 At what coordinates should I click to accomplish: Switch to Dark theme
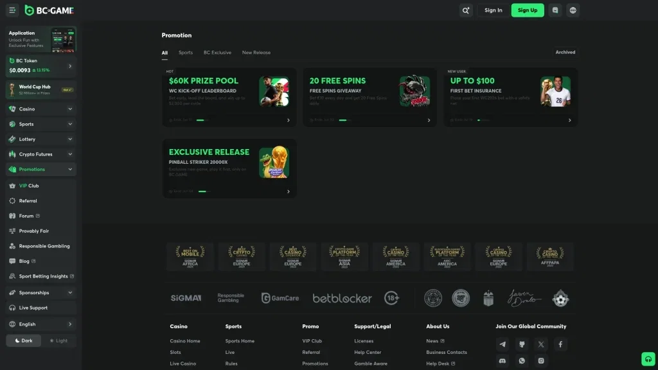click(24, 340)
